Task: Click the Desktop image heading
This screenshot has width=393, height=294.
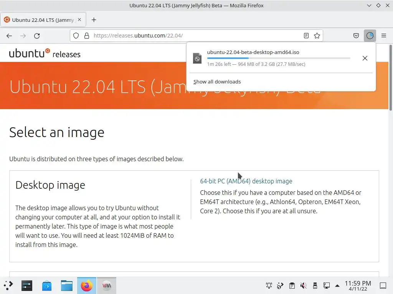Action: [50, 185]
